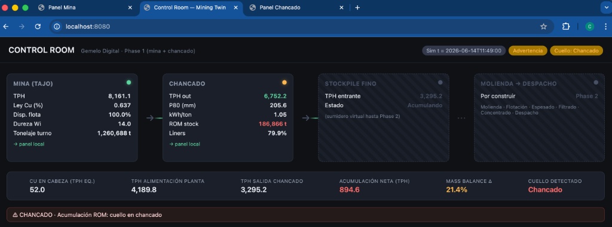612x227 pixels.
Task: Open a new browser tab
Action: (357, 7)
